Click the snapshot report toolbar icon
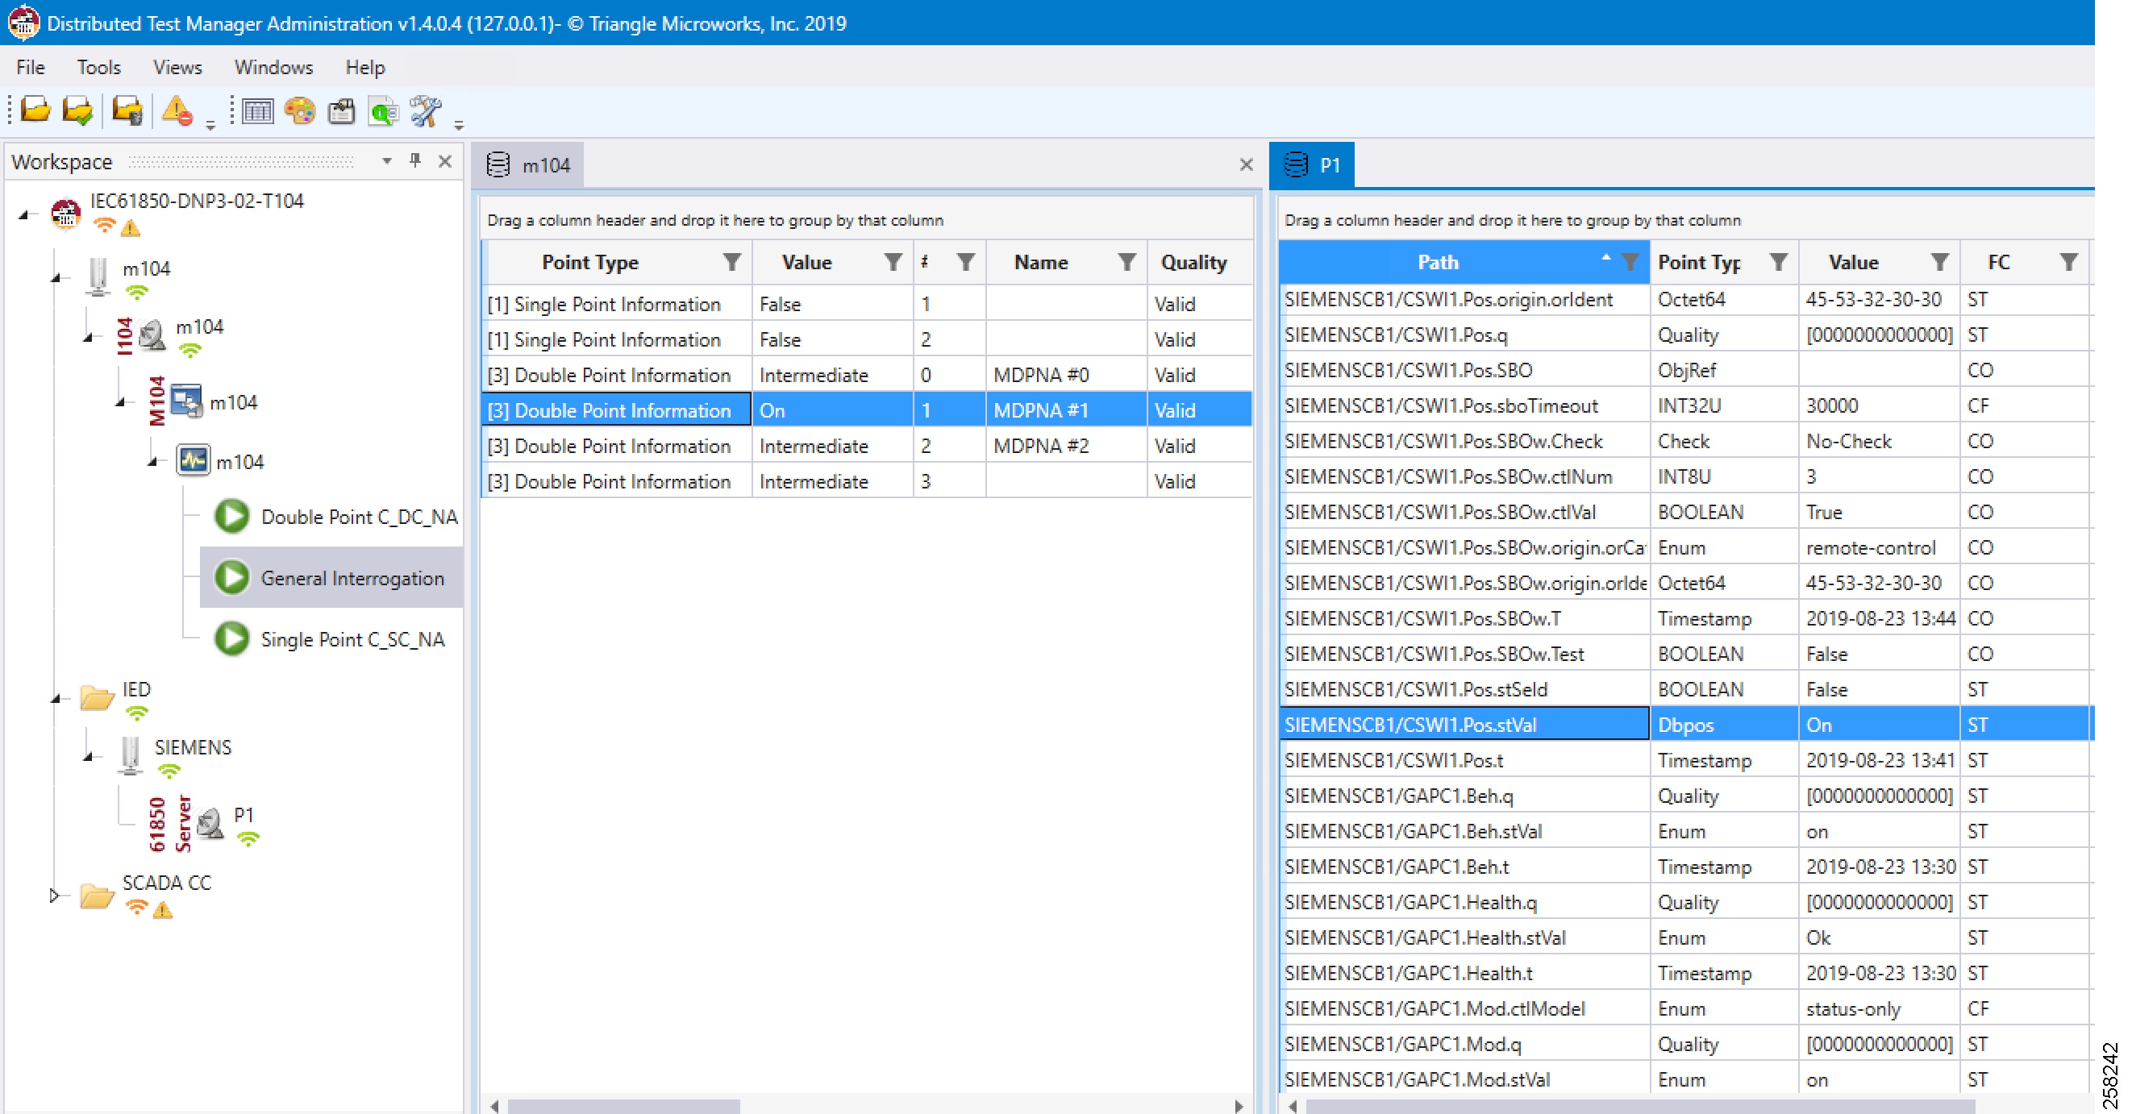This screenshot has height=1114, width=2132. point(341,110)
